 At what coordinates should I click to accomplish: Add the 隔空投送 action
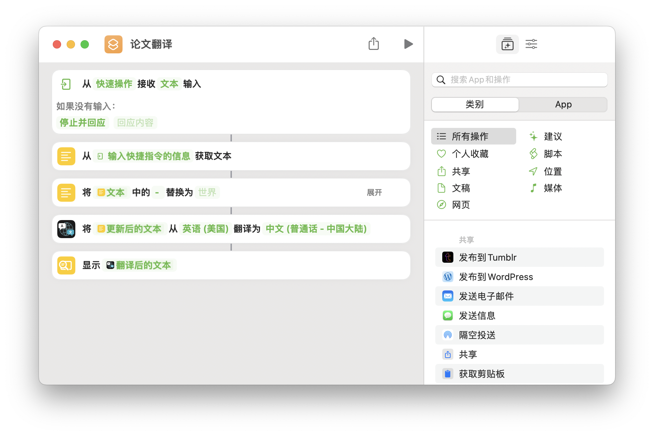pos(519,335)
